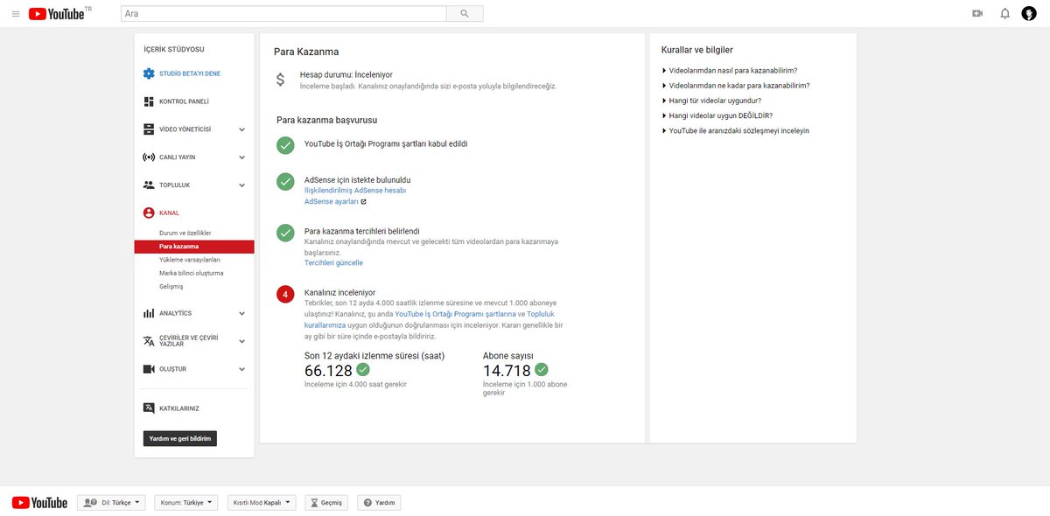Image resolution: width=1050 pixels, height=516 pixels.
Task: Focus the Ara search field
Action: click(x=283, y=14)
